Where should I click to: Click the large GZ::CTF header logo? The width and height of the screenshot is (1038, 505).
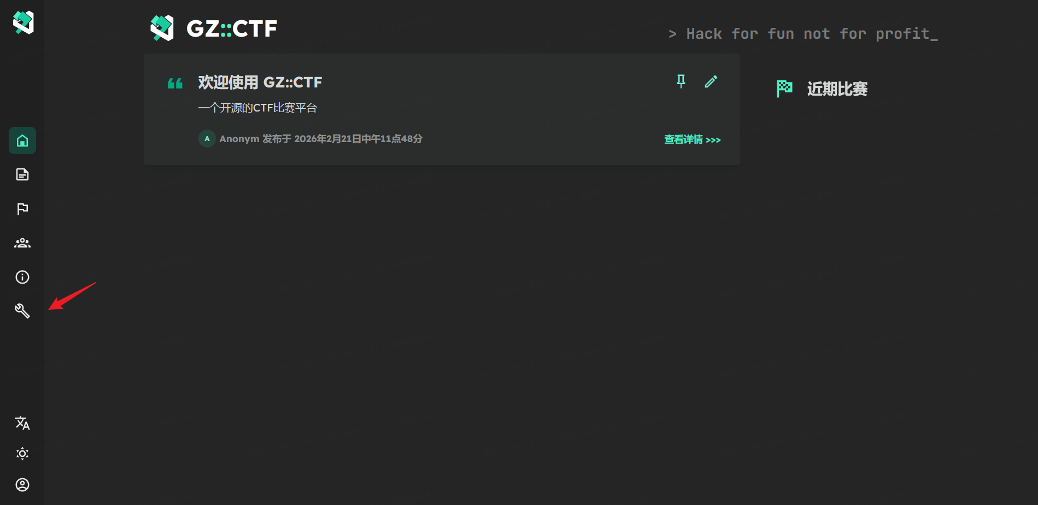[x=214, y=28]
